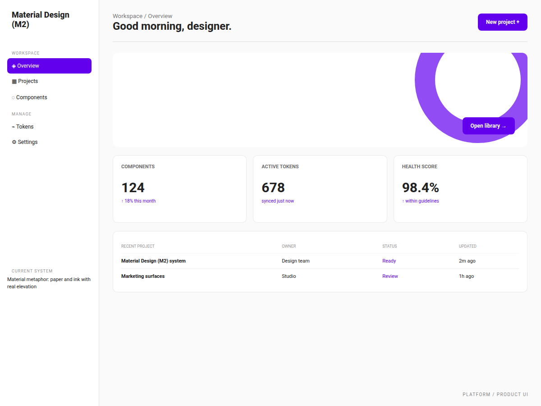
Task: Click the Settings gear icon
Action: point(14,142)
